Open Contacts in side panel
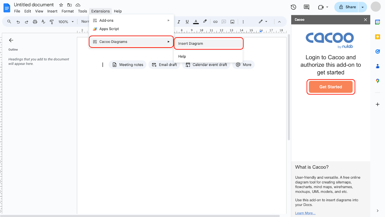 (x=378, y=66)
